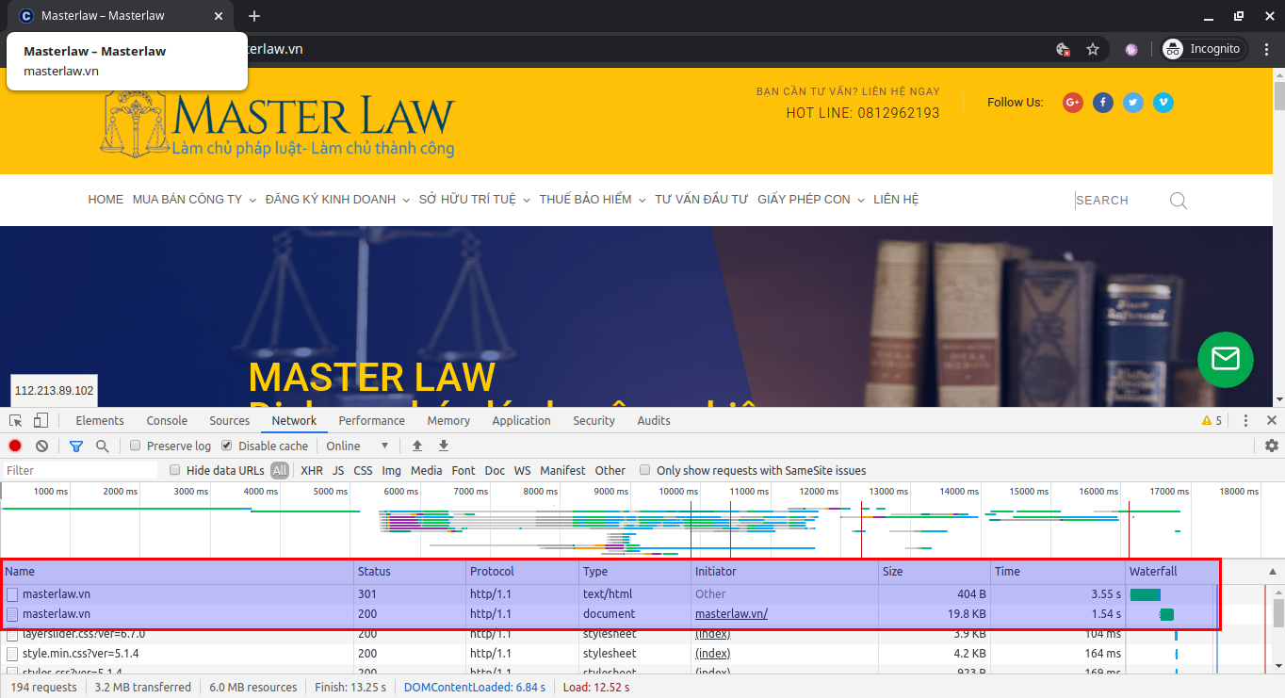Click the Twitter follow icon

1133,103
